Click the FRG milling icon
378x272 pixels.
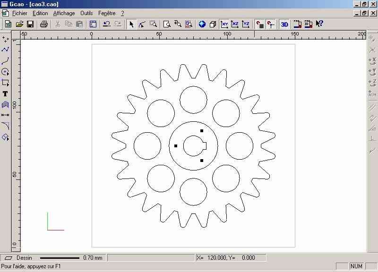298,24
